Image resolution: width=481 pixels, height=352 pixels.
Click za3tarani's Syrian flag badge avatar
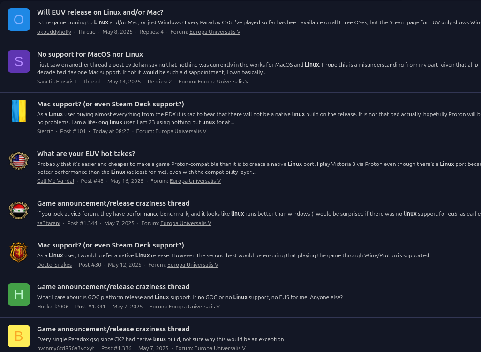pos(19,210)
